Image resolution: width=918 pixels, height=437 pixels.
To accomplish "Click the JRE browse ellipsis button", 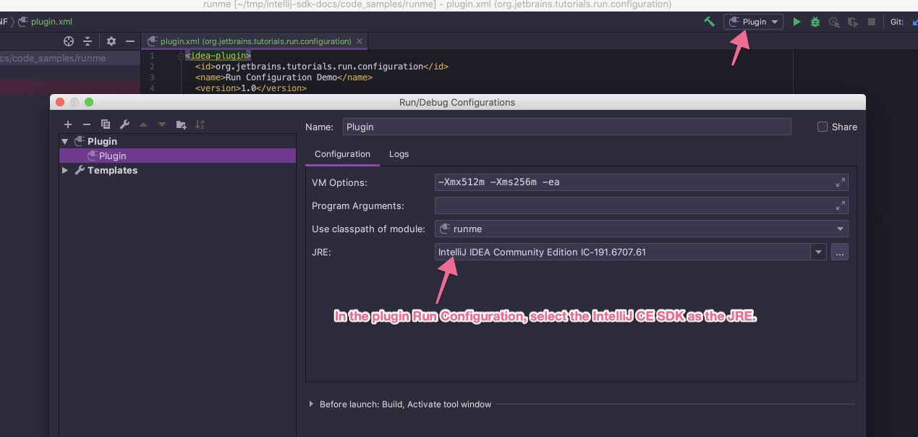I will tap(839, 252).
